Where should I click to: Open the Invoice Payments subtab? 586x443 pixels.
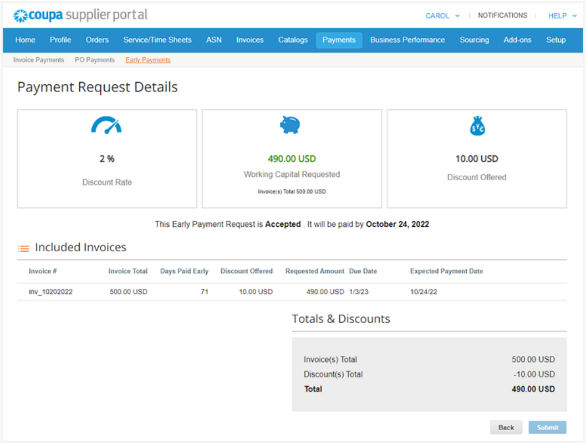[x=38, y=60]
